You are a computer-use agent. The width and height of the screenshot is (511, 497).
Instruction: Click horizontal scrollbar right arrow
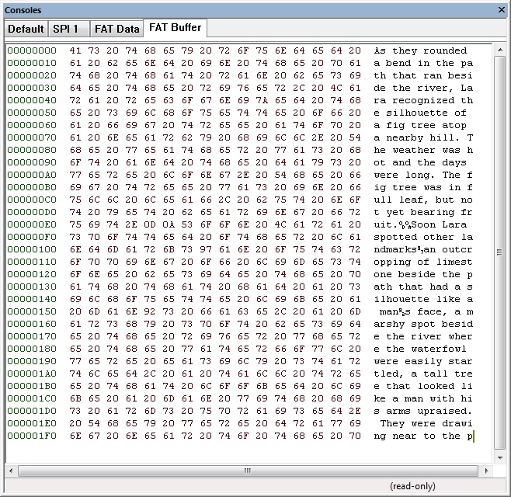(487, 471)
